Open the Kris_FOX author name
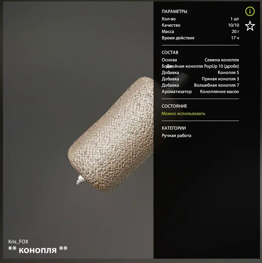262x263 pixels. (18, 242)
